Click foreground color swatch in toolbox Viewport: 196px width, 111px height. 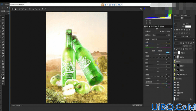3,77
